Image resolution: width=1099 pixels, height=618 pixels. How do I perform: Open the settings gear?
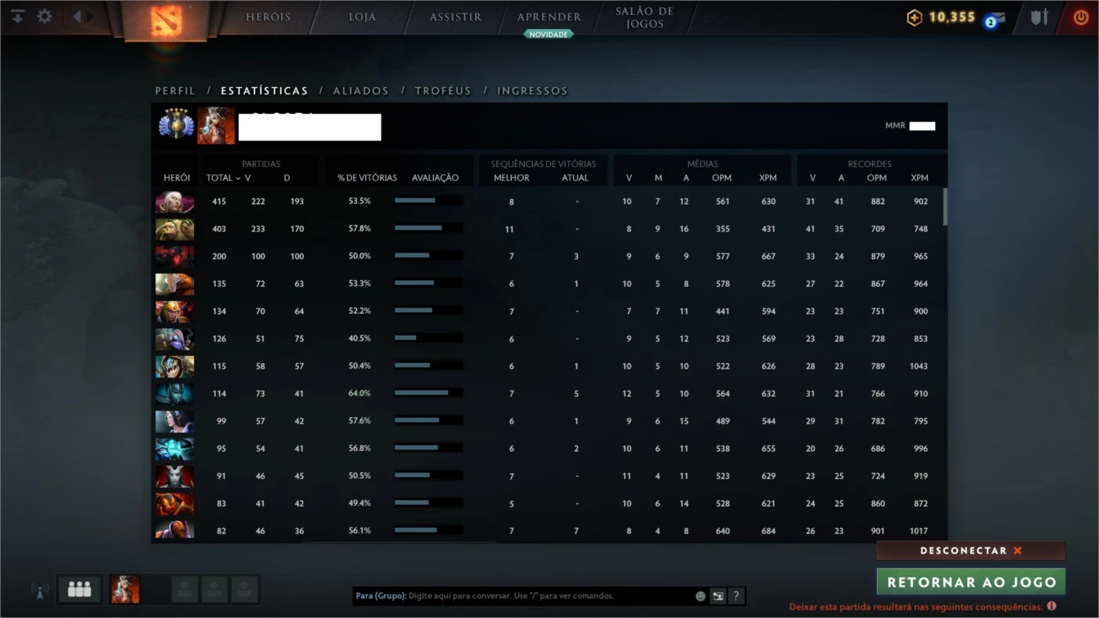point(45,16)
